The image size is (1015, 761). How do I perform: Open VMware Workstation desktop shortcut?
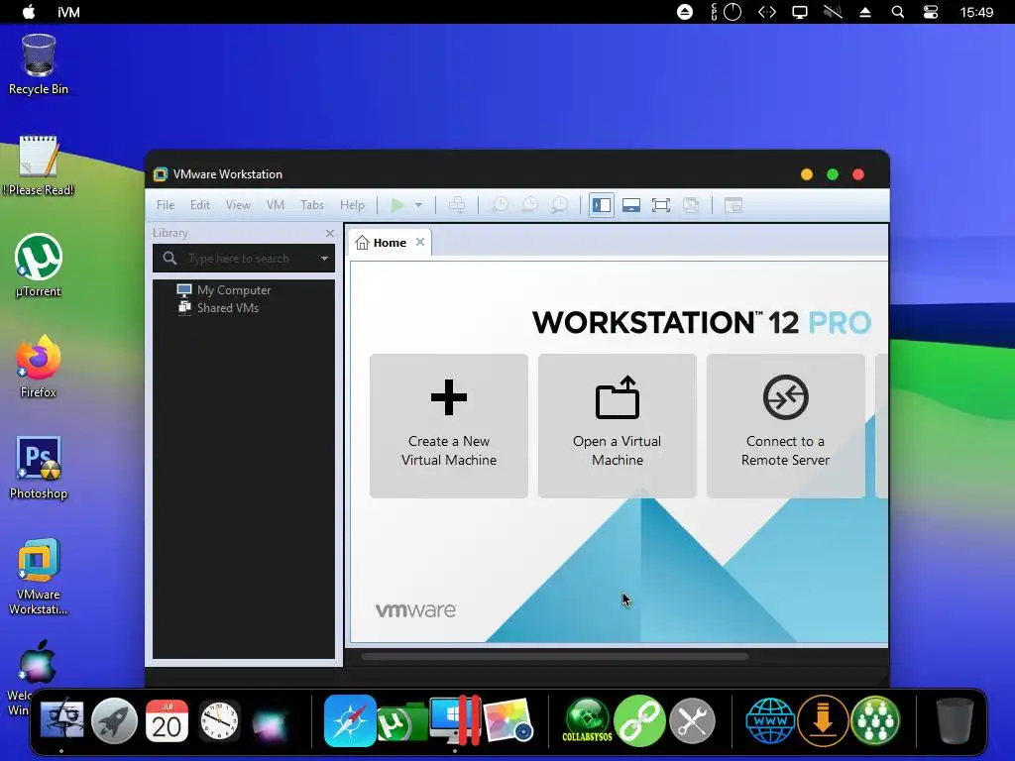pyautogui.click(x=39, y=576)
